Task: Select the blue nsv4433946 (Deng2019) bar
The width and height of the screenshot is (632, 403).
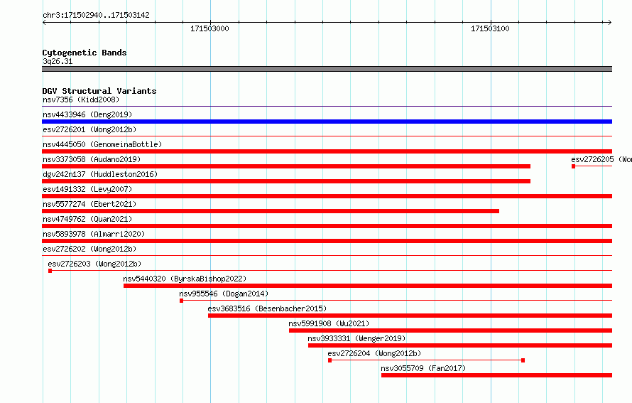Action: [x=327, y=122]
